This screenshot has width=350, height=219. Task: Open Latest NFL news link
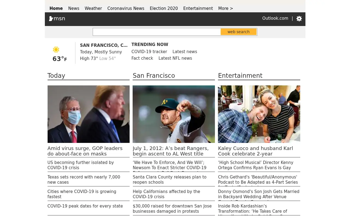(175, 58)
